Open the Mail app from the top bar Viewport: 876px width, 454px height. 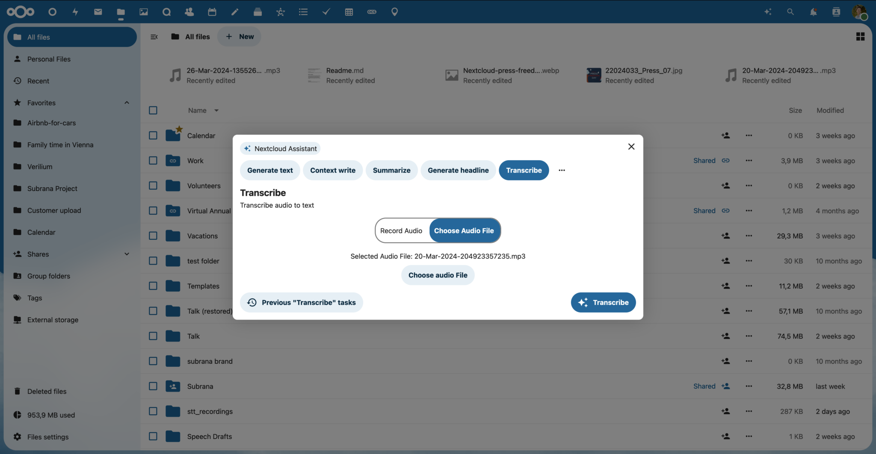[x=98, y=12]
